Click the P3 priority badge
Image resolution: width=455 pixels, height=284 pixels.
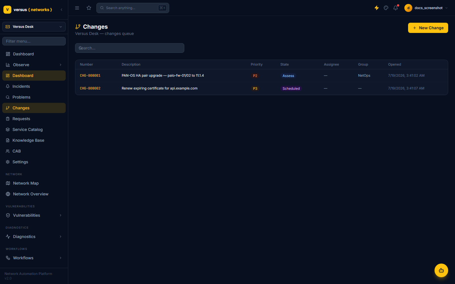(x=255, y=89)
